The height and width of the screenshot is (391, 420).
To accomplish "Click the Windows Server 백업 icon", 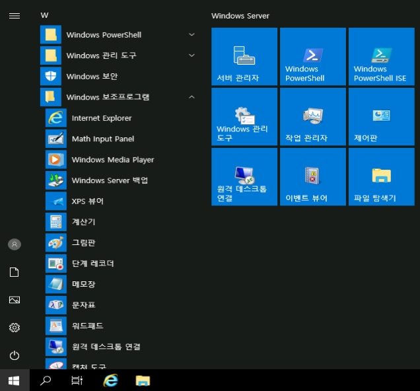I will coord(56,180).
